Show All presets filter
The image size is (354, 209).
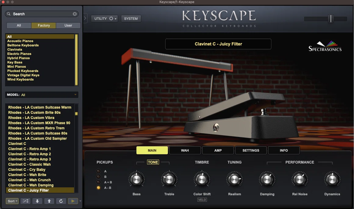(19, 25)
